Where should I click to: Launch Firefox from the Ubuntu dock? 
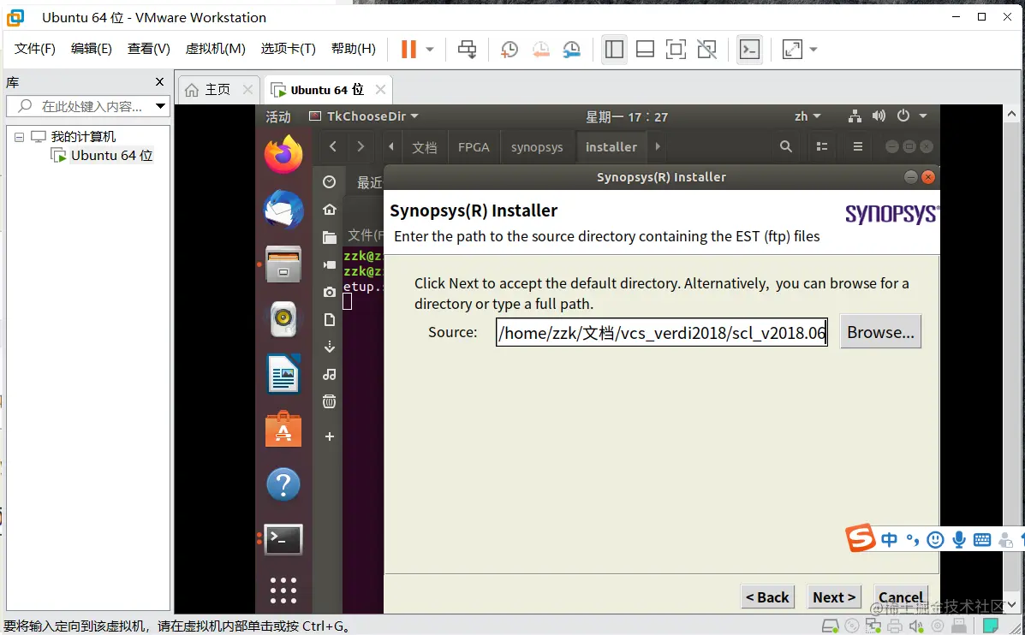pyautogui.click(x=283, y=154)
